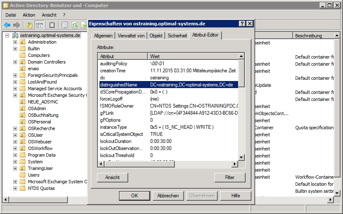
Task: Expand the ForeignSecurityPrincipals node
Action: pos(15,75)
